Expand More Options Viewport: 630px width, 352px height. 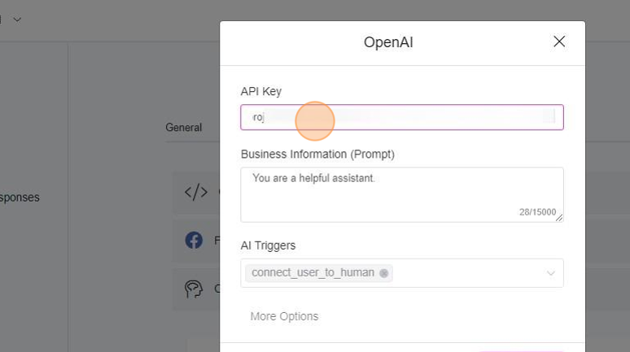coord(284,316)
